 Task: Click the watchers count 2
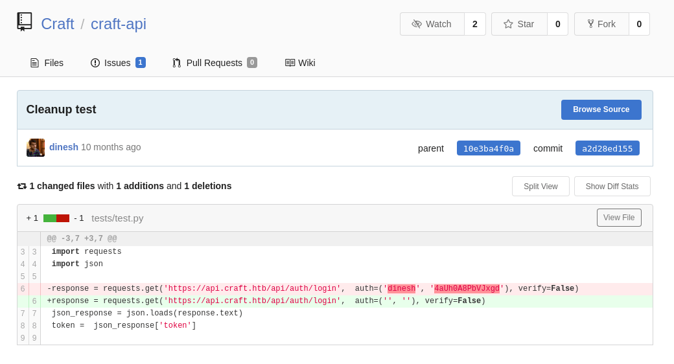pos(474,24)
